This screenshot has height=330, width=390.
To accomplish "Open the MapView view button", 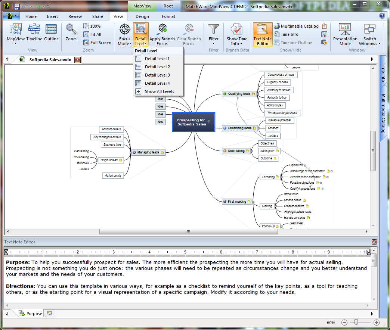I will click(15, 34).
